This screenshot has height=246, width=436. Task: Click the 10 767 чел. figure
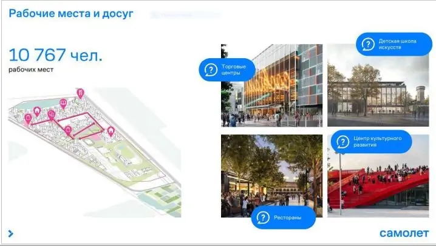click(x=55, y=55)
